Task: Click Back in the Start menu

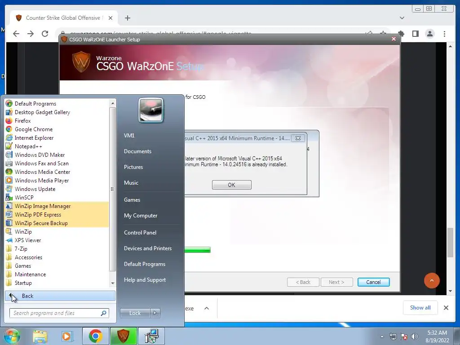Action: pyautogui.click(x=60, y=296)
